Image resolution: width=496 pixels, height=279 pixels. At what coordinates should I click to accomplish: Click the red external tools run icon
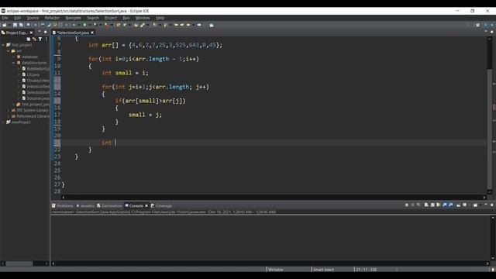[x=106, y=25]
